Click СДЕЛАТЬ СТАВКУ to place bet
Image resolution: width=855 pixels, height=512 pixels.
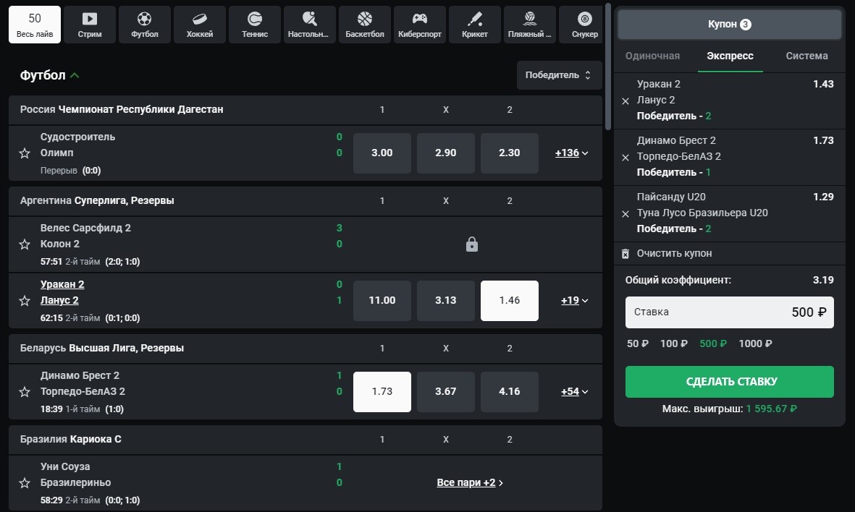[730, 382]
